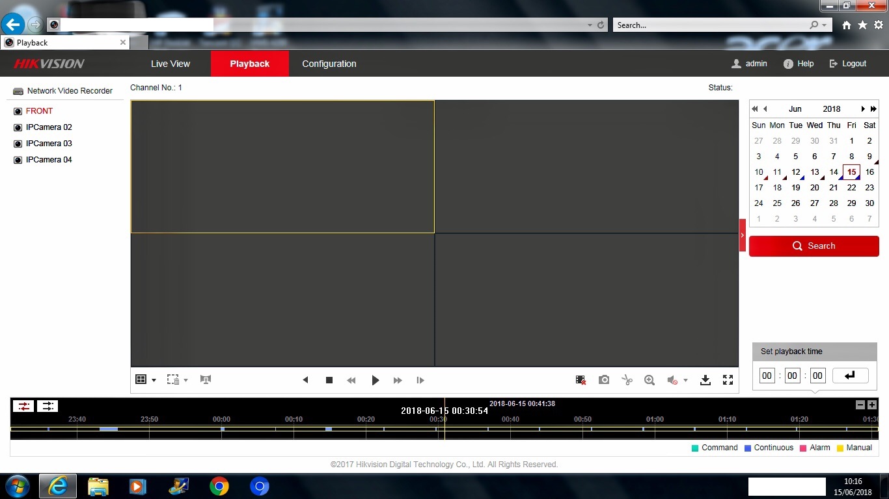Enter full screen playback view

(x=728, y=380)
